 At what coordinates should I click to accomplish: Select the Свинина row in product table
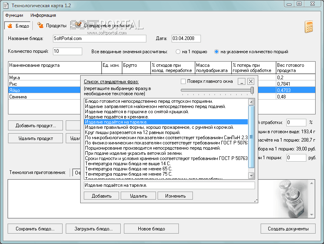tap(45, 97)
